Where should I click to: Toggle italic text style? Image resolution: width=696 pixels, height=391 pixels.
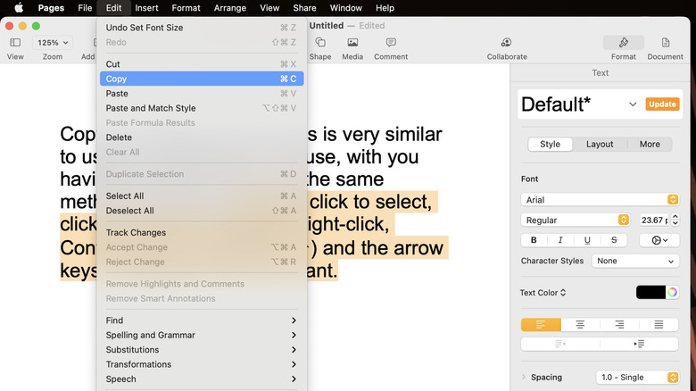click(x=560, y=240)
